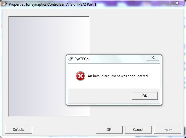Click the SynTPCpl title bar text
This screenshot has height=138, width=186.
pyautogui.click(x=82, y=59)
